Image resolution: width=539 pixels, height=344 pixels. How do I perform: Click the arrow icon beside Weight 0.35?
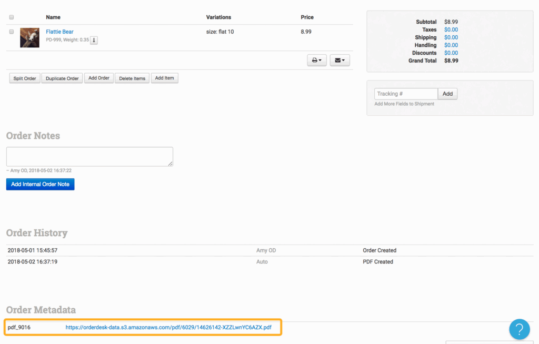click(94, 41)
